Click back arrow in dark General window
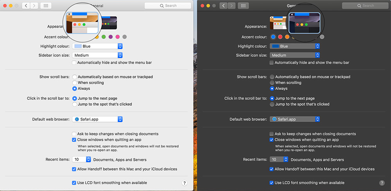 pos(223,6)
